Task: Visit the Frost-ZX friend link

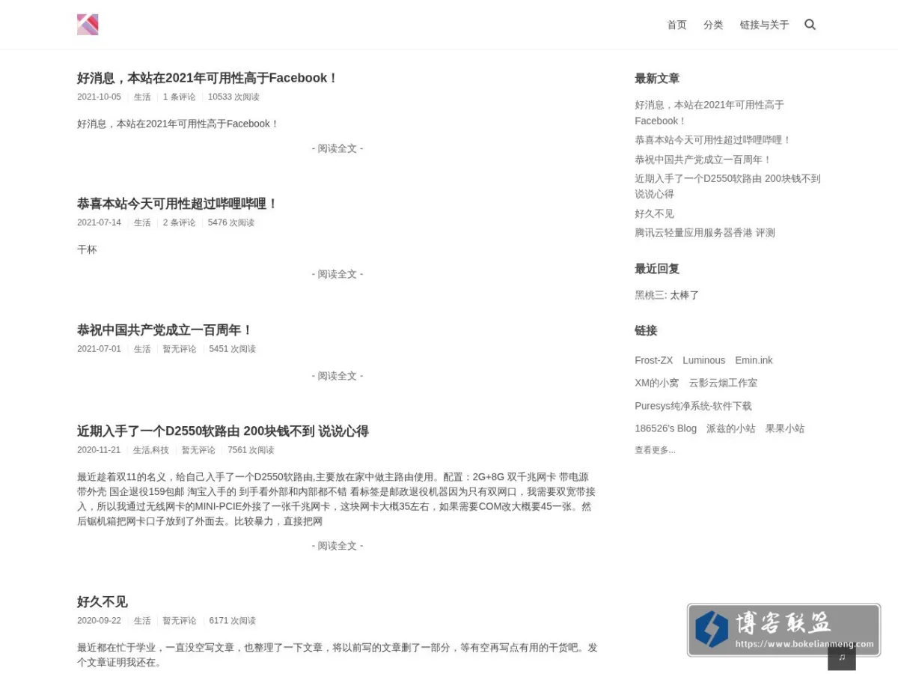Action: 654,360
